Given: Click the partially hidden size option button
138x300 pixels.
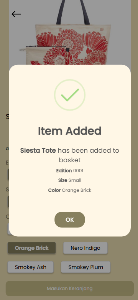Looking at the screenshot, I should [x=8, y=201].
